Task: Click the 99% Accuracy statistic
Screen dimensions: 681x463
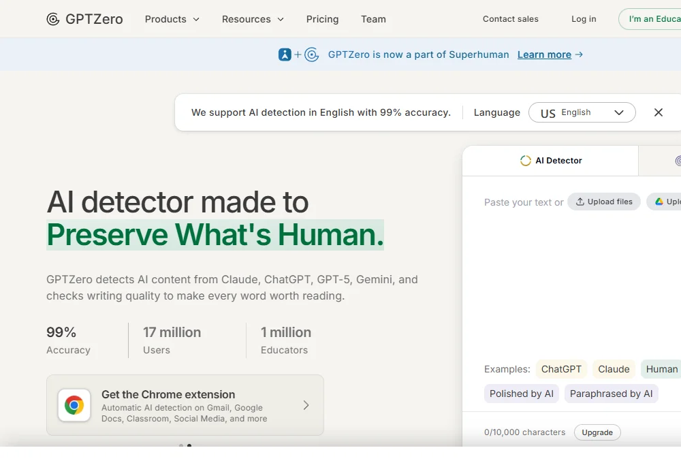Action: 68,340
